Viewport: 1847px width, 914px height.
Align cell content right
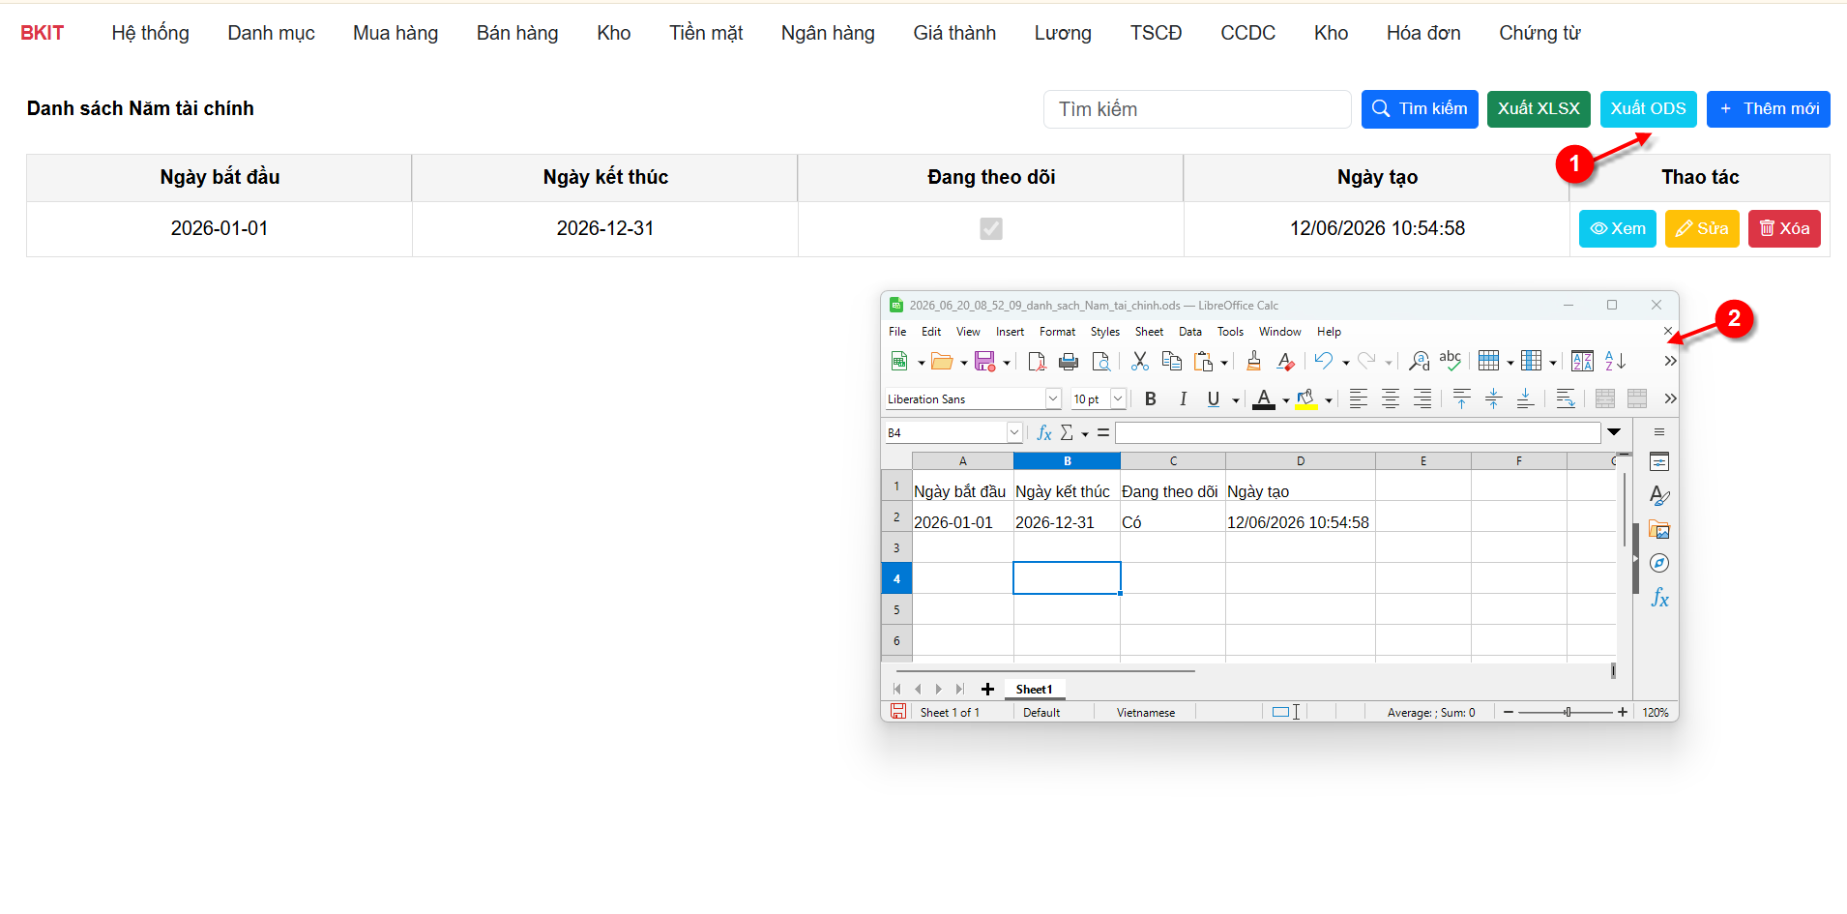click(1422, 399)
